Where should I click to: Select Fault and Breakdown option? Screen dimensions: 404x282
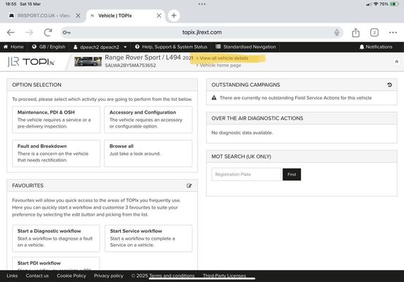click(57, 153)
